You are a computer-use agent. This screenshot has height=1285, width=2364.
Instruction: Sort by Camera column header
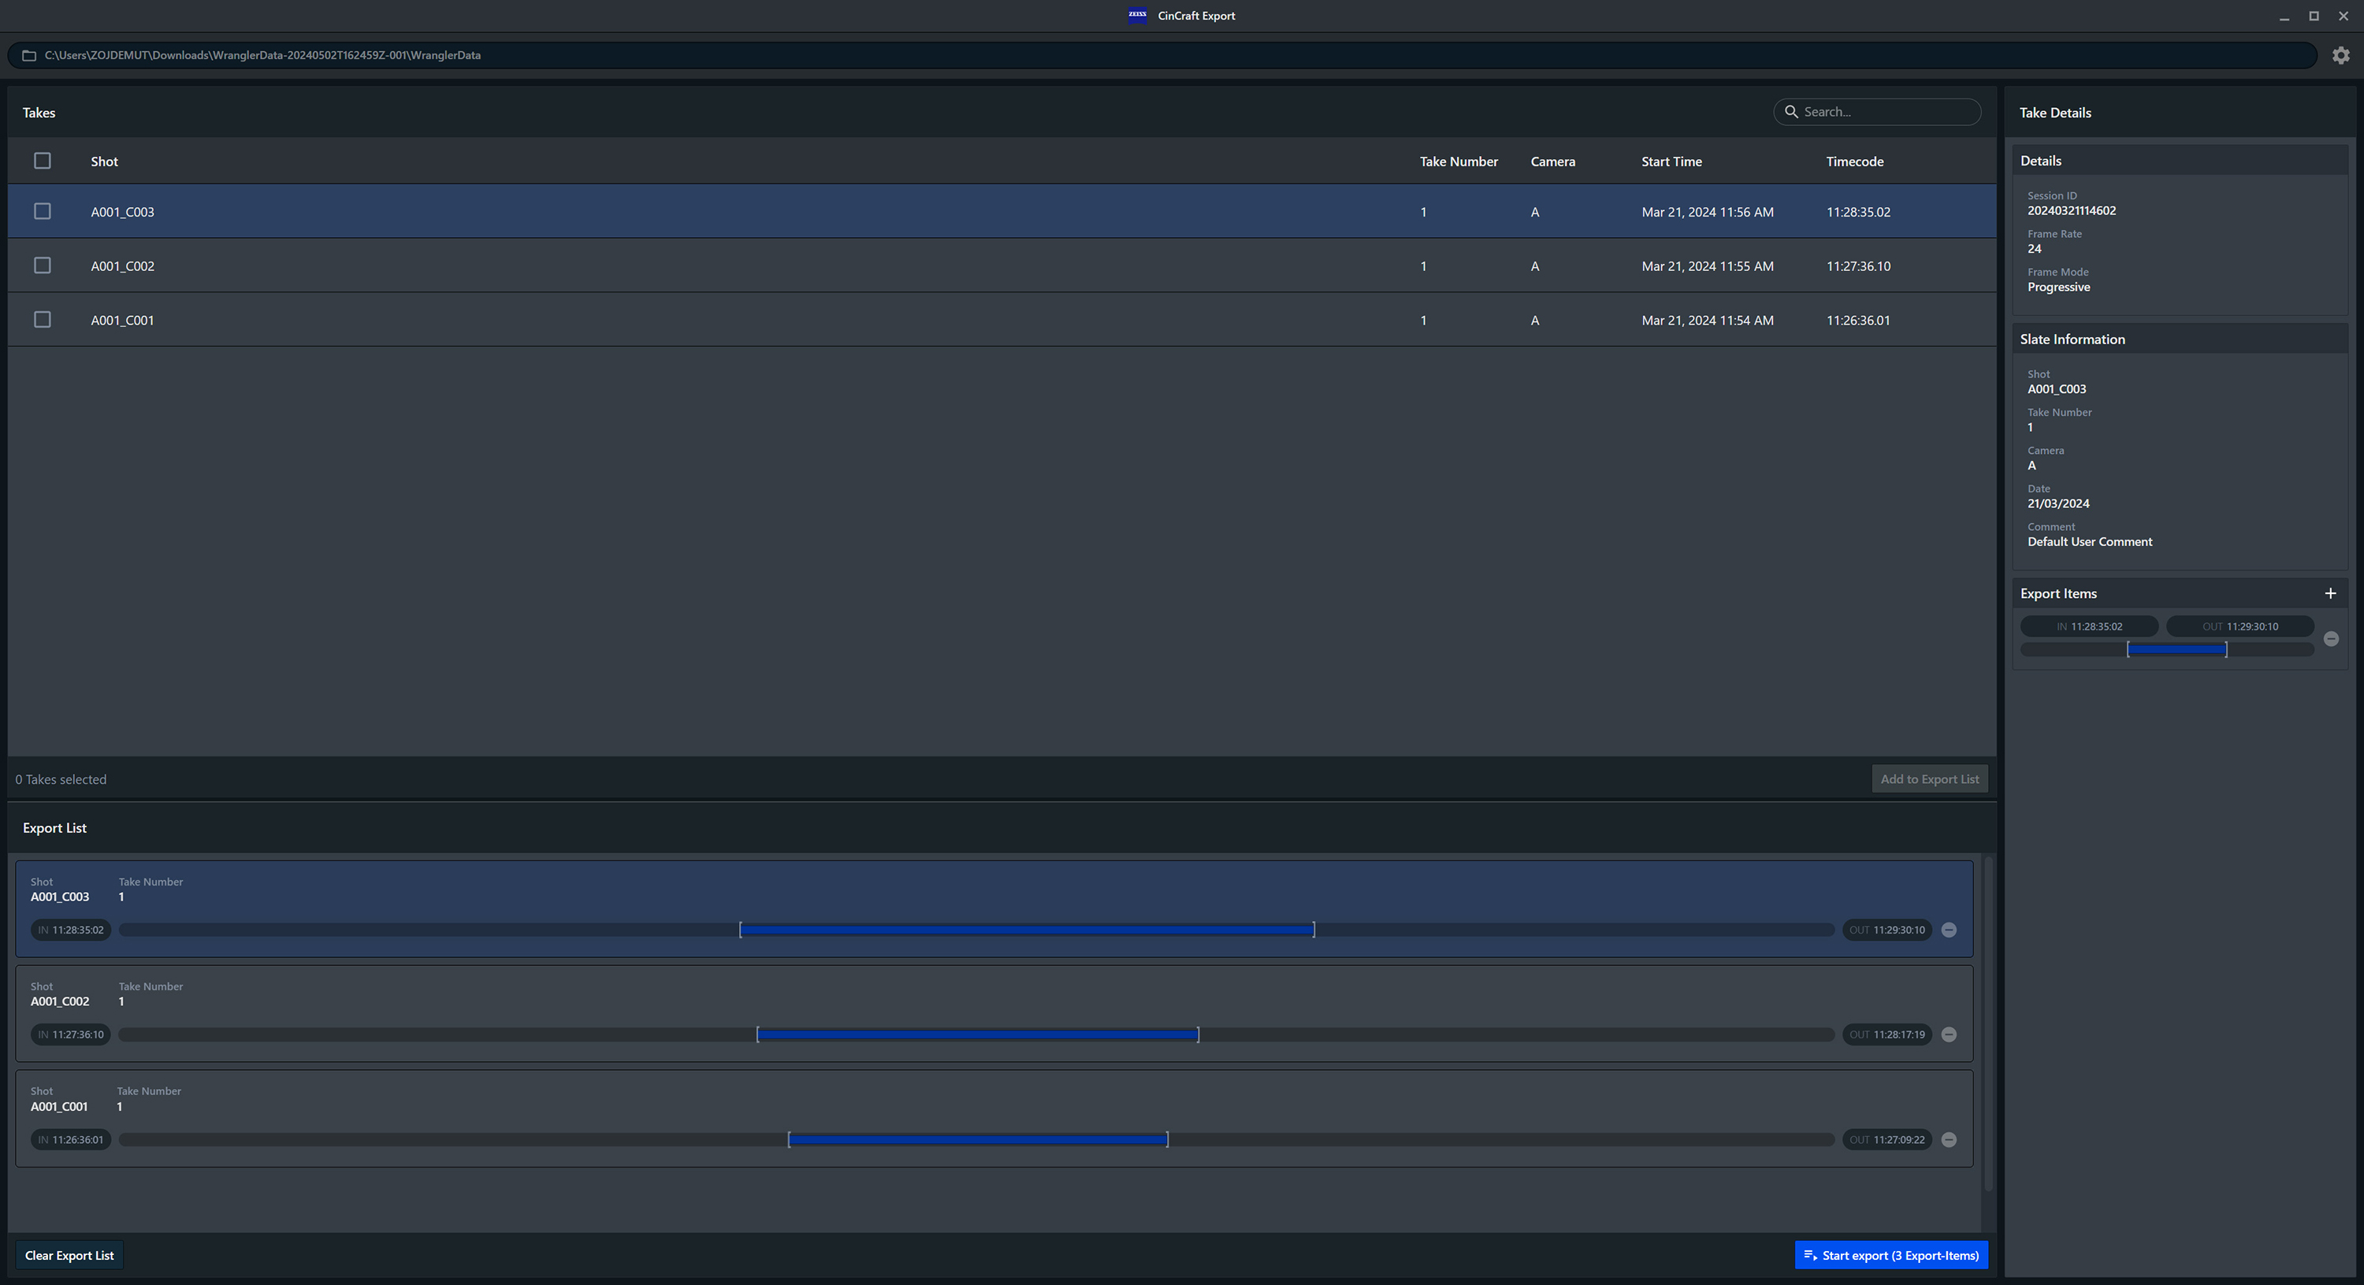1552,162
